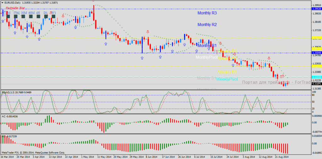Click the blue 1.35048 price tag
Screen dimensions: 322x159
(317, 53)
